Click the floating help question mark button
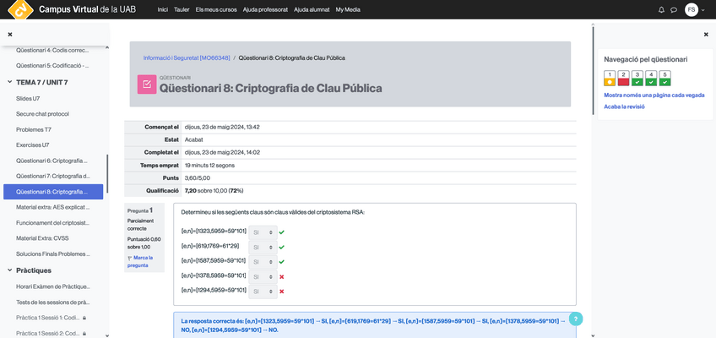The width and height of the screenshot is (716, 338). (x=576, y=319)
